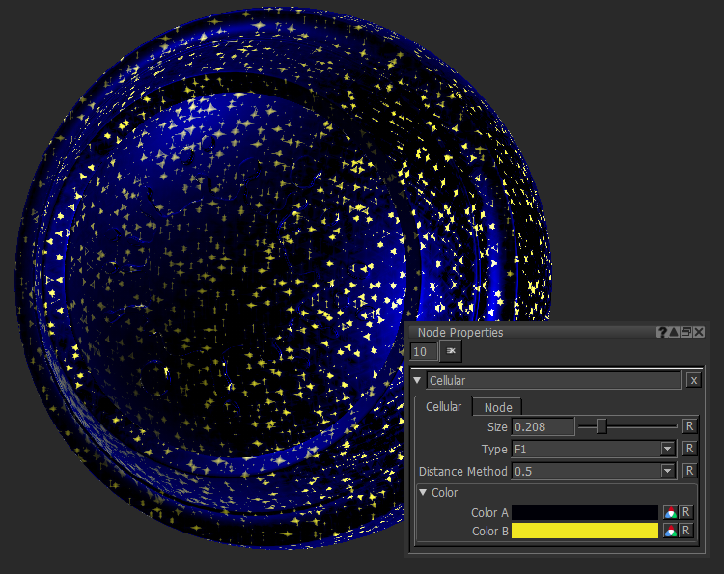The width and height of the screenshot is (724, 574).
Task: Remove the Cellular node with x button
Action: pos(693,381)
